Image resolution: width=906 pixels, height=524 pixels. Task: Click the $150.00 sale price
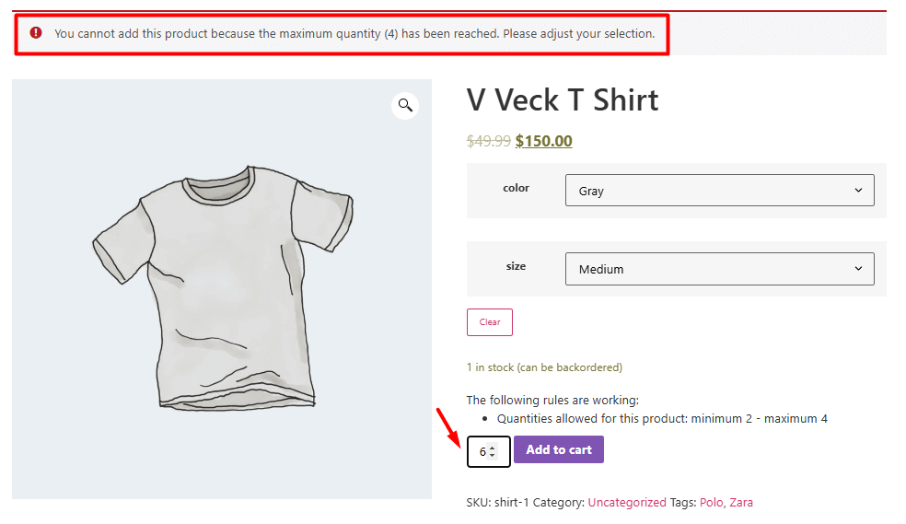coord(543,141)
